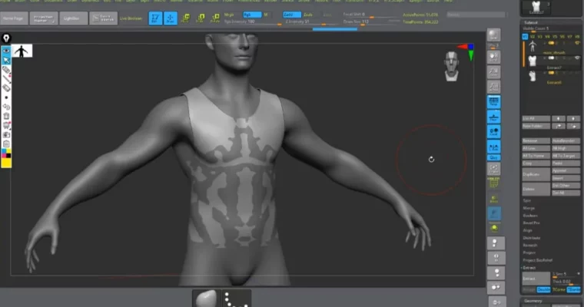Click the BPR render sphere icon
The width and height of the screenshot is (584, 307).
pyautogui.click(x=494, y=35)
